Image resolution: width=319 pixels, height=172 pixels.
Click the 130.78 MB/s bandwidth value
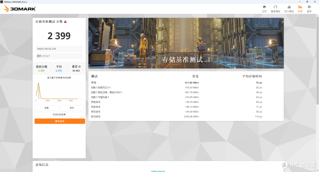tap(192, 102)
